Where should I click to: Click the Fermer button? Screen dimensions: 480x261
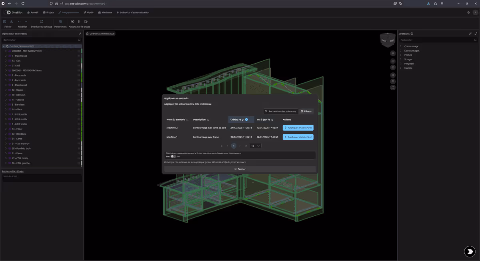[240, 169]
